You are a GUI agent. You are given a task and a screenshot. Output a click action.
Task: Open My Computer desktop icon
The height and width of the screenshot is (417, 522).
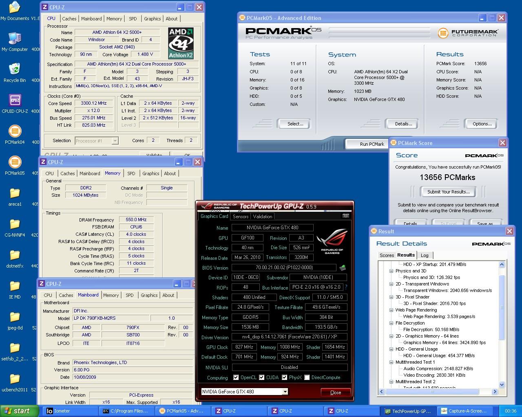[x=15, y=42]
